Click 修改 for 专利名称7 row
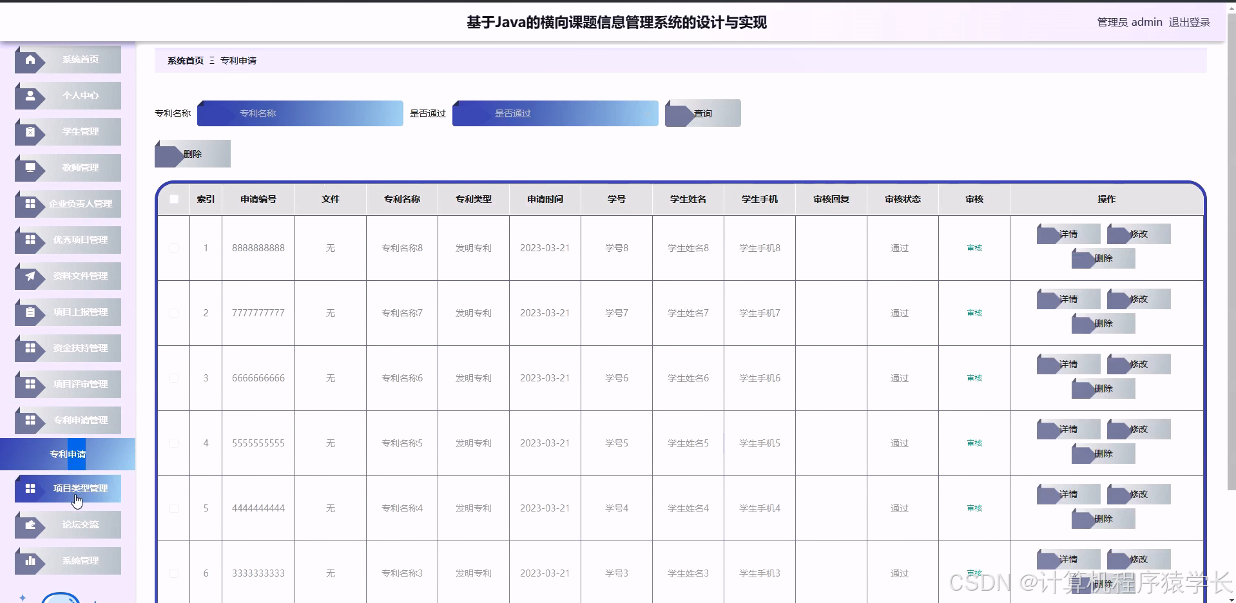 [x=1139, y=299]
